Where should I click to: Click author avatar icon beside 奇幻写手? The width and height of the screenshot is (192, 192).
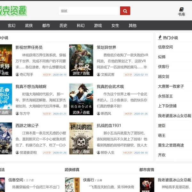pos(17,75)
